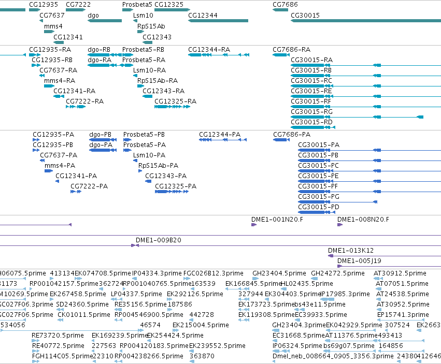Select the EK239552.5prime EST label

coord(218,346)
